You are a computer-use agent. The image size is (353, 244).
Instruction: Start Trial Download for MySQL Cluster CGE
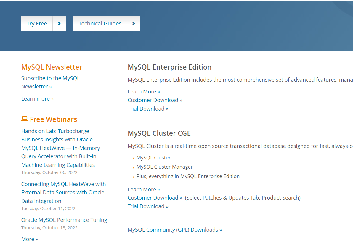click(x=148, y=206)
